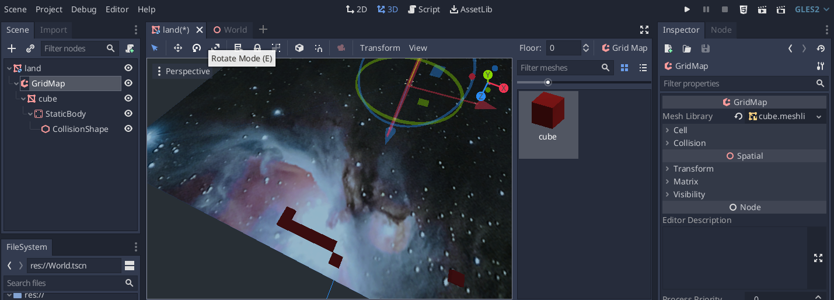
Task: Open the Editor menu
Action: tap(117, 9)
